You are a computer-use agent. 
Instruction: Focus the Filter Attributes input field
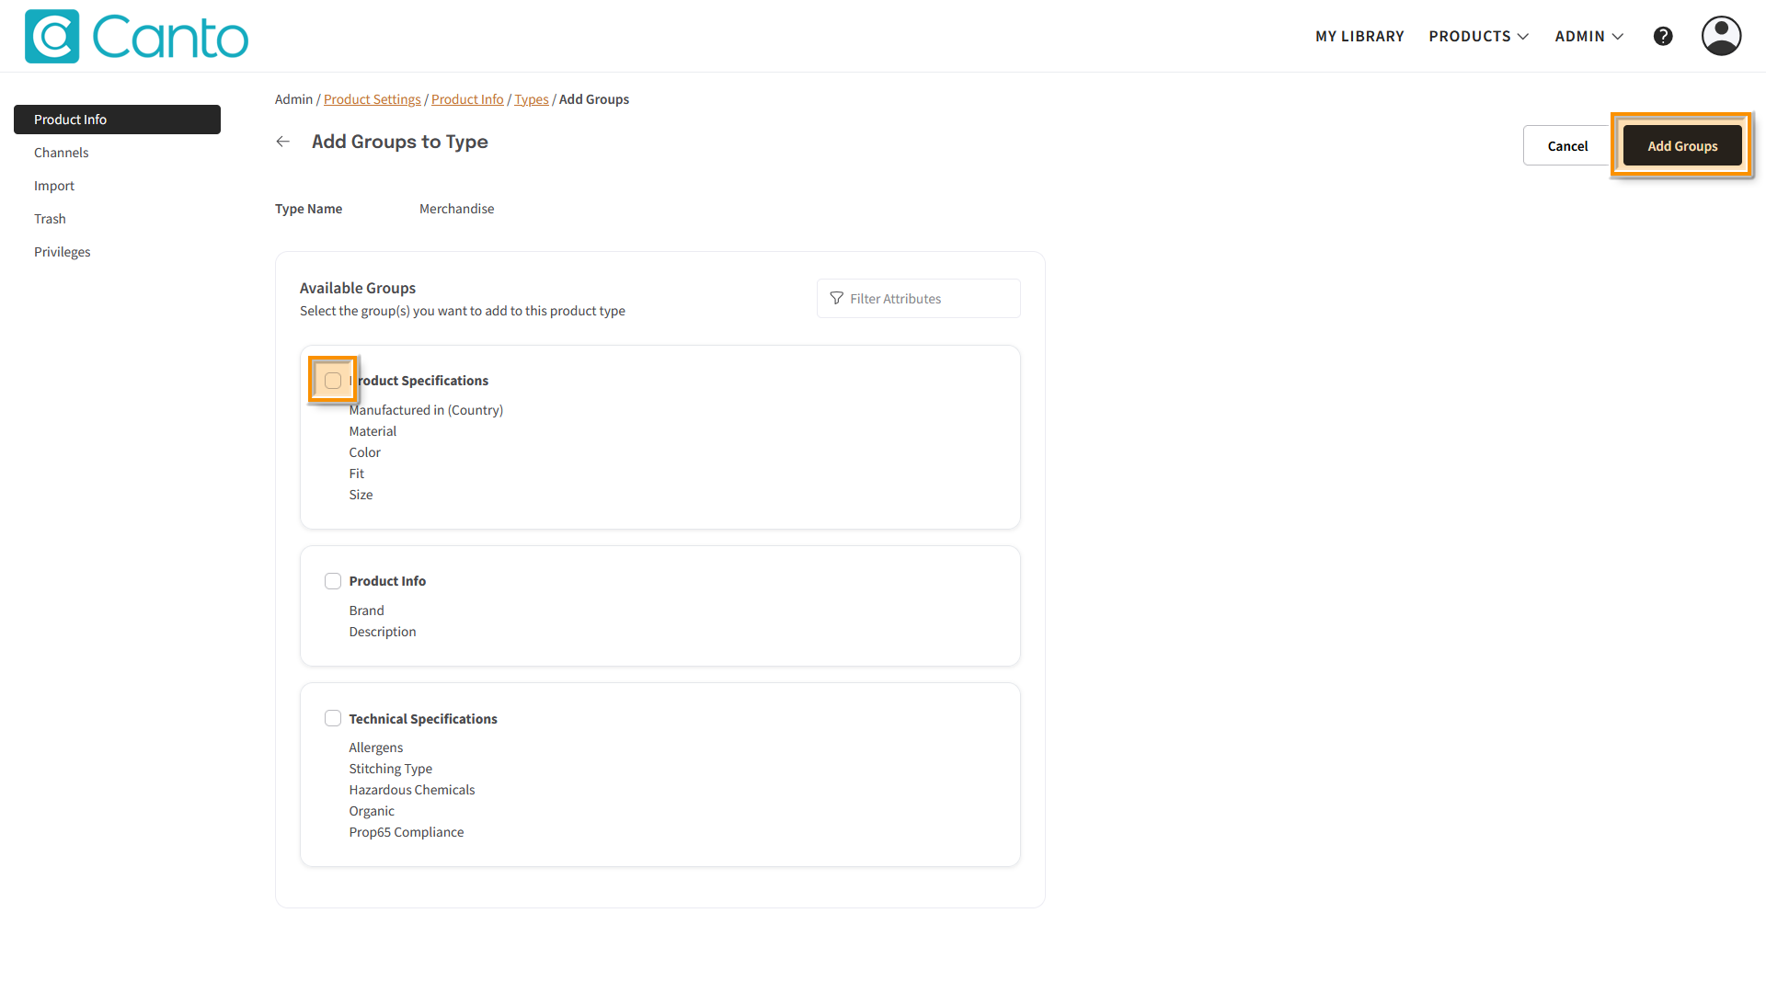[929, 299]
